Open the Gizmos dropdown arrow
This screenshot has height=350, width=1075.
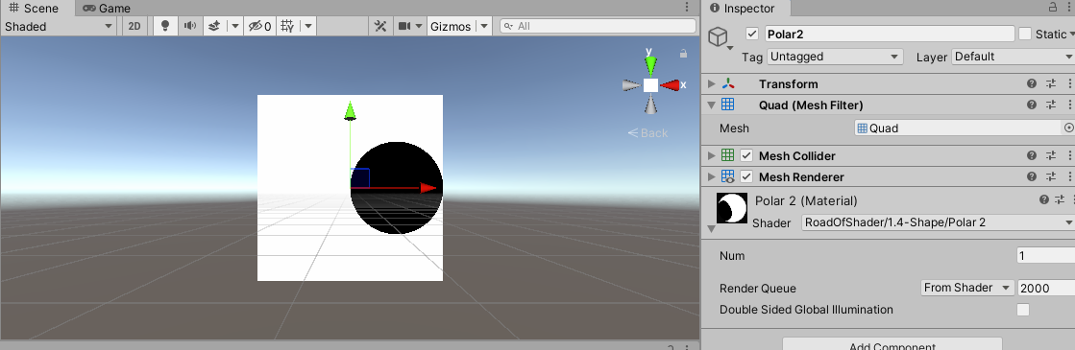483,26
